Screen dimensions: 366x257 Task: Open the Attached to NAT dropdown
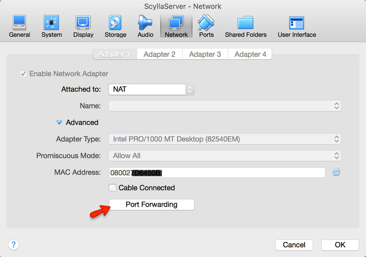pos(151,89)
